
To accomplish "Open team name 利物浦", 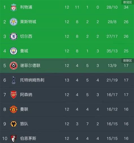I will pyautogui.click(x=26, y=7).
